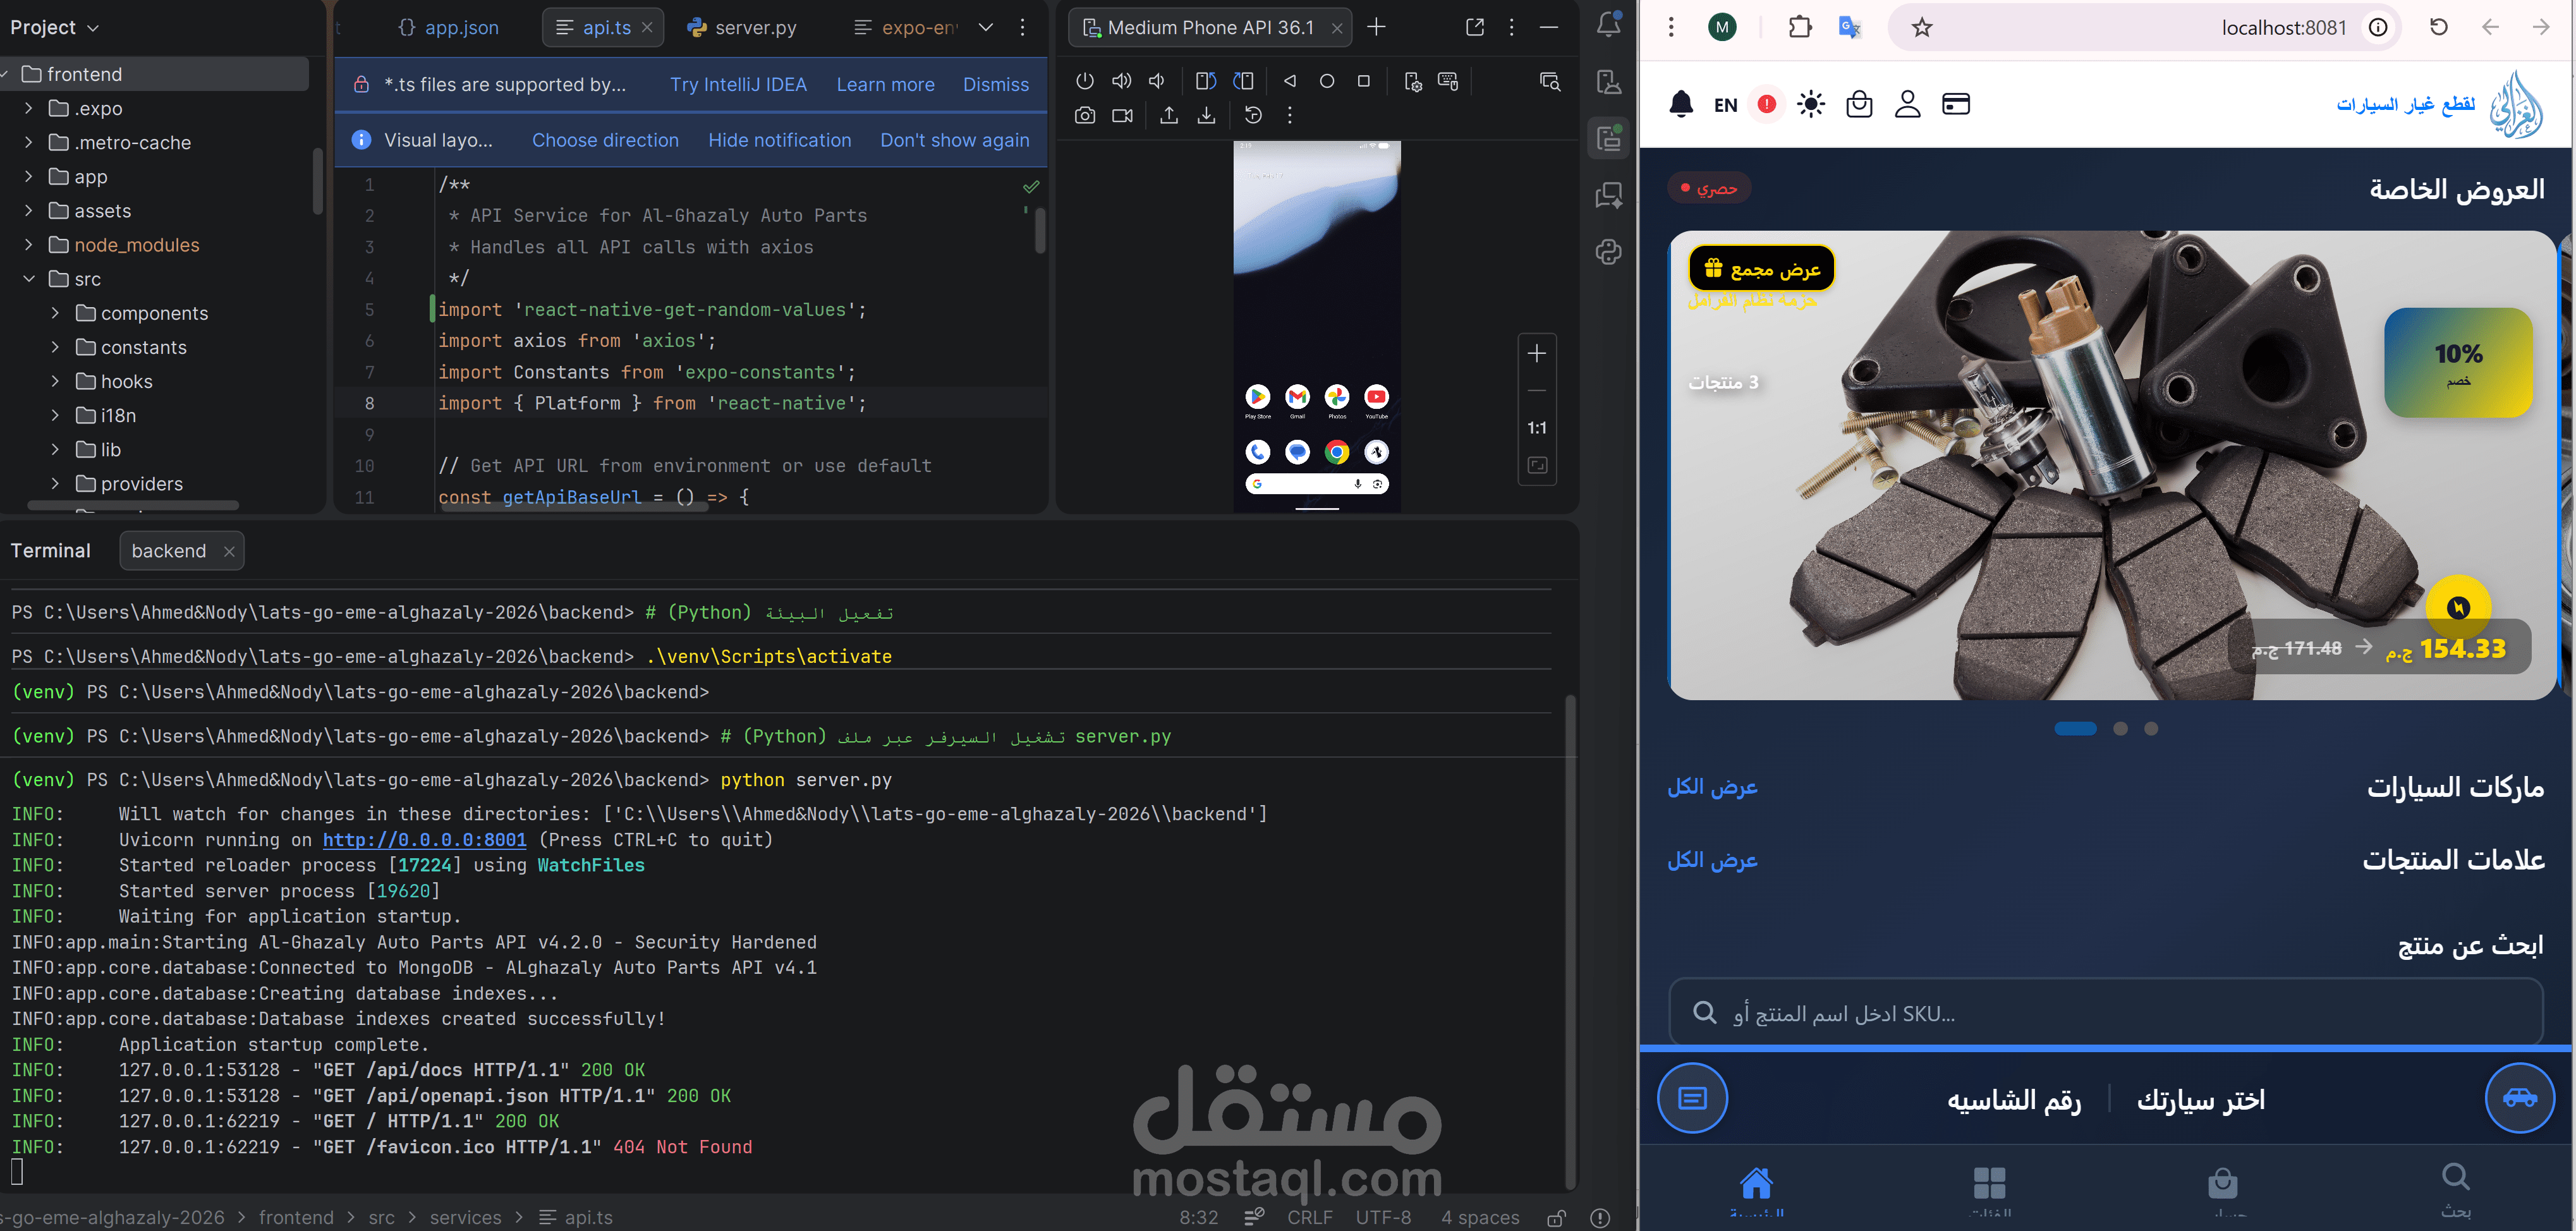
Task: Click the notification bell in web app header
Action: tap(1682, 104)
